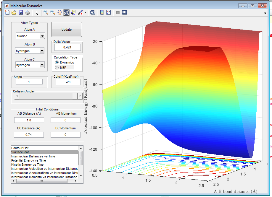Print the figure using the printer icon

27,12
